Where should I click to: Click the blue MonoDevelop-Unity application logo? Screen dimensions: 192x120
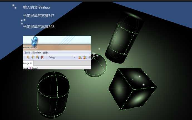(35, 41)
